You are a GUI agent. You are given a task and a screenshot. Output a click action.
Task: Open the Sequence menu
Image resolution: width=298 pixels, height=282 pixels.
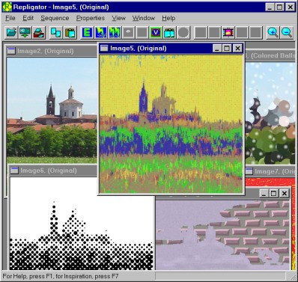pos(55,18)
